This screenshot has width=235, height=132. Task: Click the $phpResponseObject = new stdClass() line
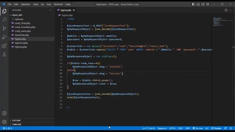click(x=92, y=56)
